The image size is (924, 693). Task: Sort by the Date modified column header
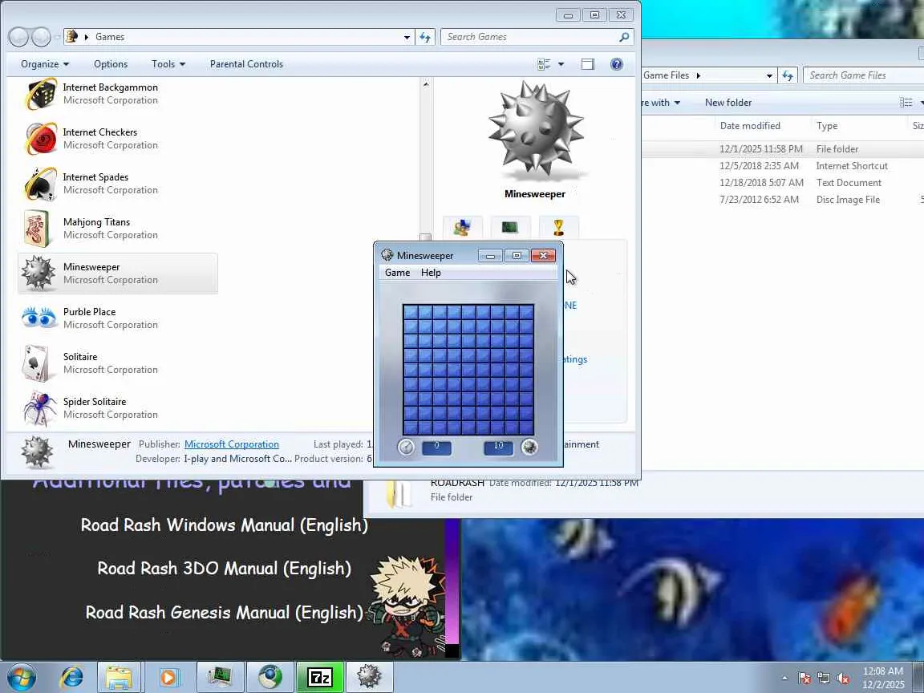tap(750, 125)
